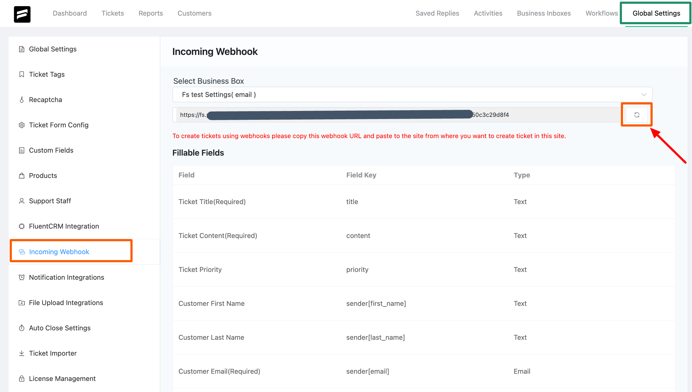Image resolution: width=692 pixels, height=392 pixels.
Task: Click the Recaptcha sidebar icon
Action: [22, 100]
